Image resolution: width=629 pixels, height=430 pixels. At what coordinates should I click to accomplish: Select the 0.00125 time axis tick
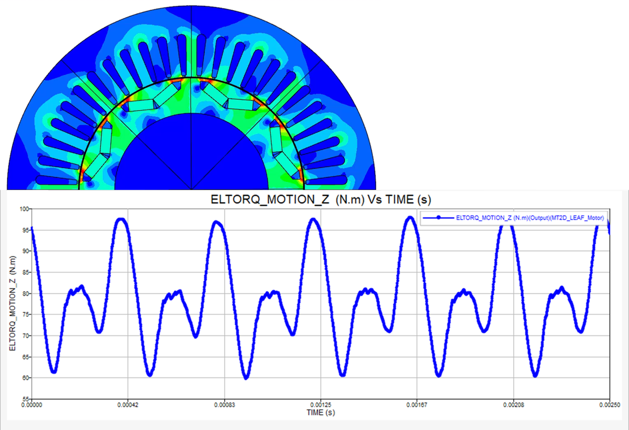(x=321, y=405)
